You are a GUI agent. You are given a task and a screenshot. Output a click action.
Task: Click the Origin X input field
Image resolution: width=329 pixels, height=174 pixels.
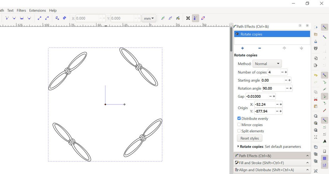pyautogui.click(x=265, y=104)
